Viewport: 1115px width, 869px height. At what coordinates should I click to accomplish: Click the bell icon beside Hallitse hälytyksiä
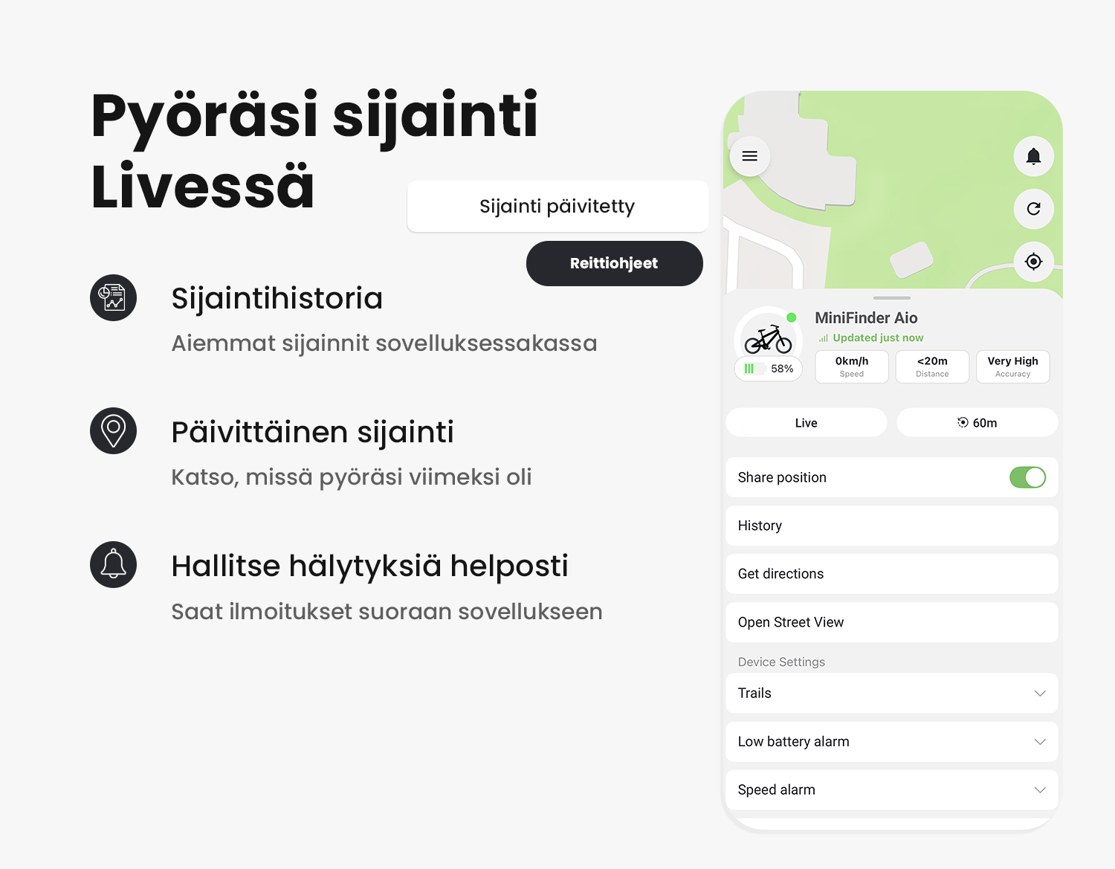pos(113,565)
